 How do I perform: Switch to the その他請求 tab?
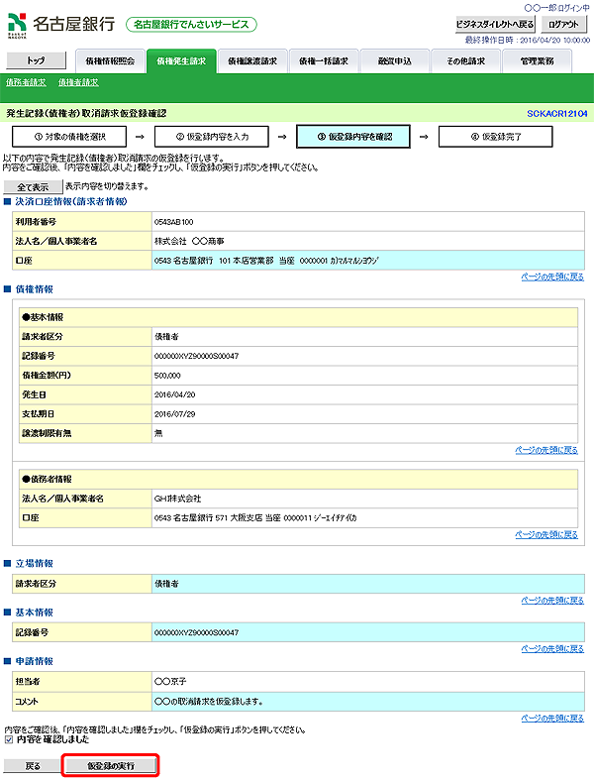click(x=465, y=61)
